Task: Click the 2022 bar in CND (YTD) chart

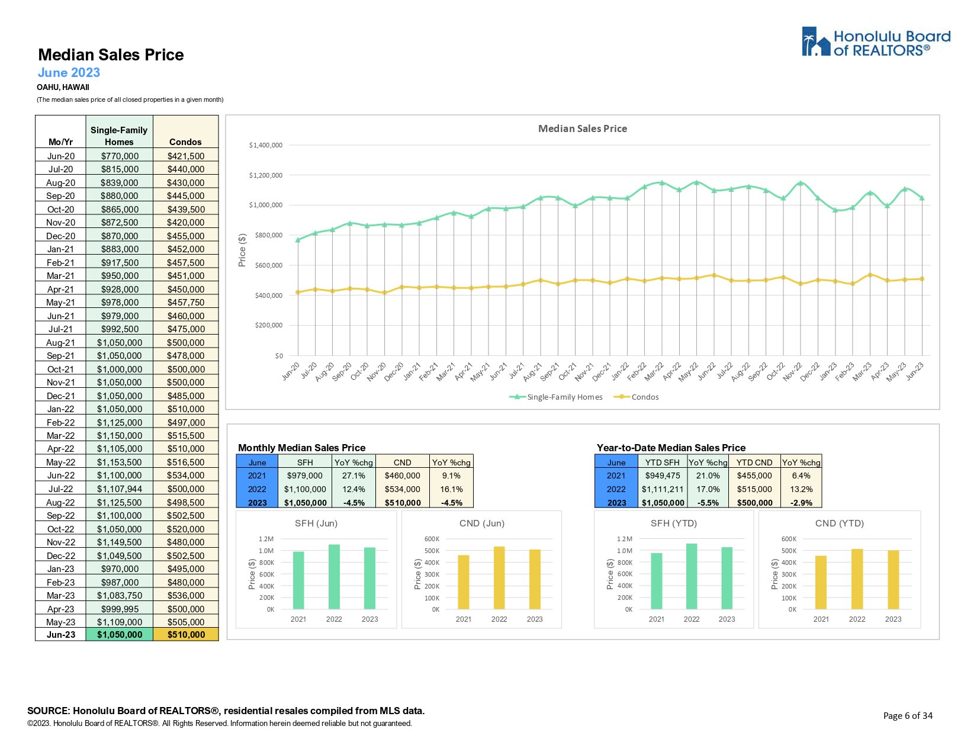Action: click(857, 579)
